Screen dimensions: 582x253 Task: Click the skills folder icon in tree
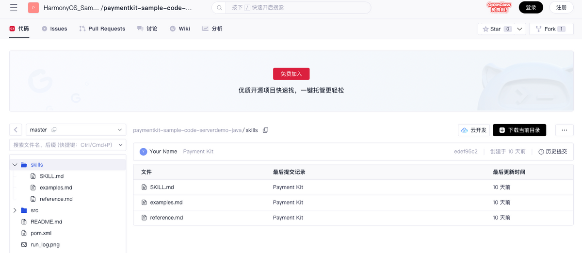(x=24, y=165)
